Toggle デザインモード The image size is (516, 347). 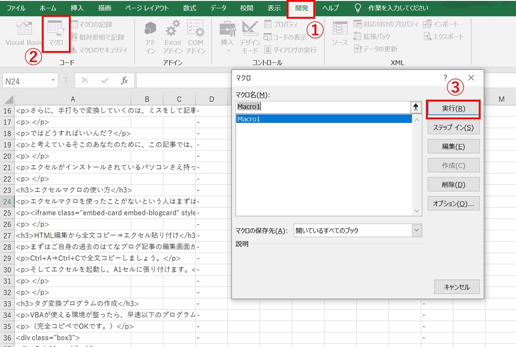point(249,38)
